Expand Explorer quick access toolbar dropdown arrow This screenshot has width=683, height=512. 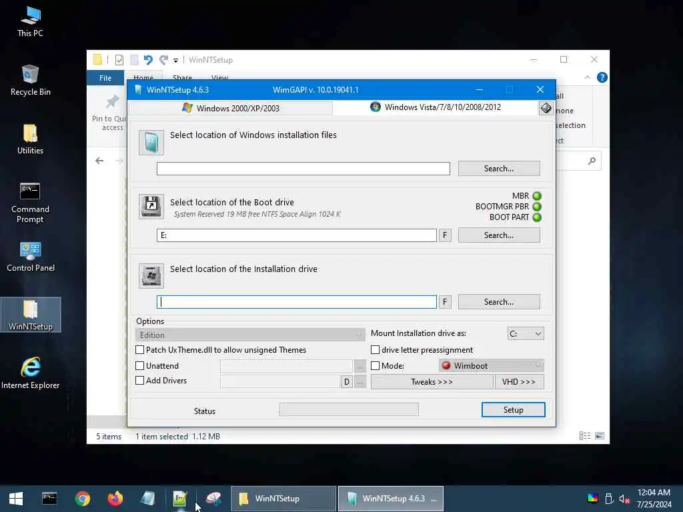click(175, 60)
